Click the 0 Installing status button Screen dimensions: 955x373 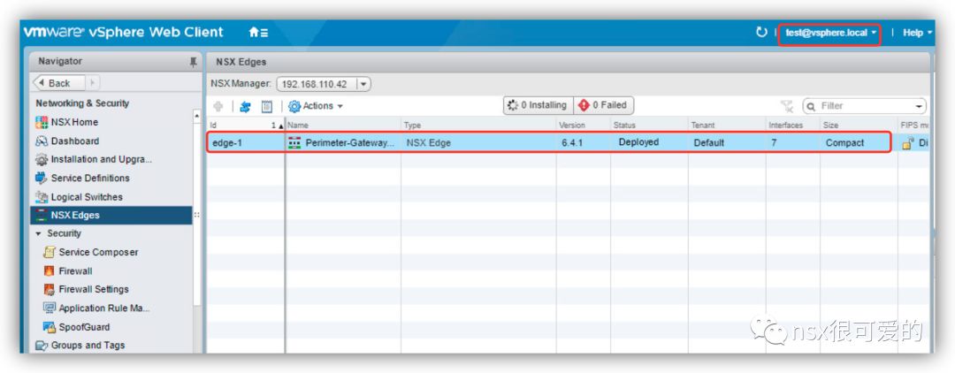(x=538, y=105)
